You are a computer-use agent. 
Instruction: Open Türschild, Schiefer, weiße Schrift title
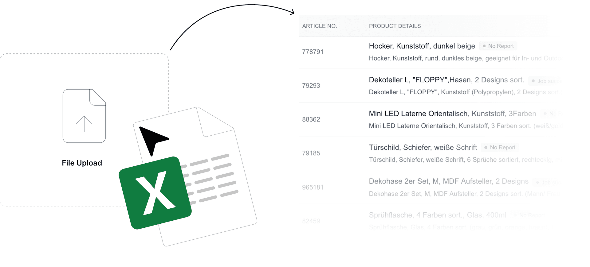[423, 147]
